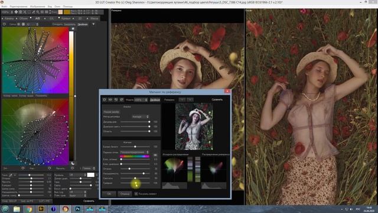Confirm with OK button in matching dialog

point(109,193)
